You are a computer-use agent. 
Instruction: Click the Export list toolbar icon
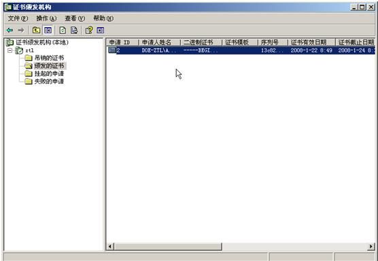(74, 31)
